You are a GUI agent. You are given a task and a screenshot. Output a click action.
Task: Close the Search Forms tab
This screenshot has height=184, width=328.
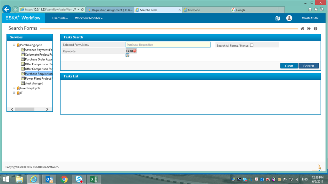click(x=179, y=10)
